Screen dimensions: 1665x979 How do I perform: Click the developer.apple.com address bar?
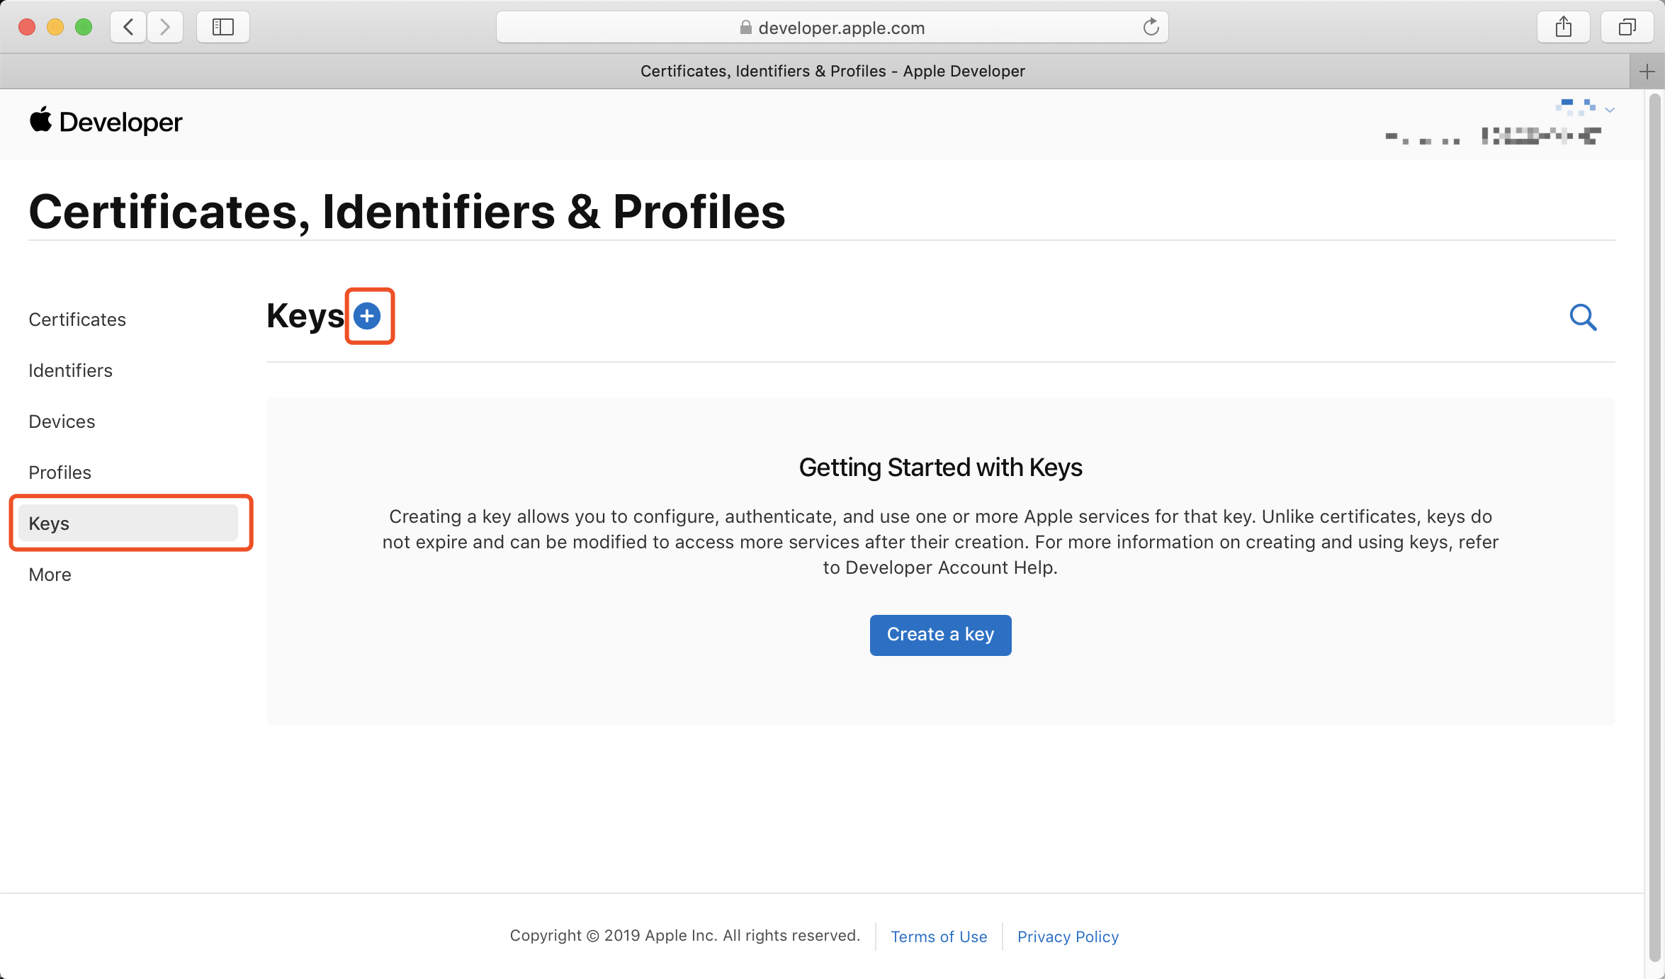pos(832,28)
